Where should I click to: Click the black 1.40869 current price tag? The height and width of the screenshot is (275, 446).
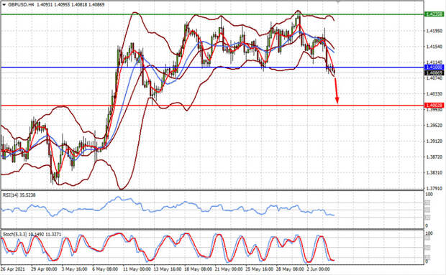pos(434,73)
